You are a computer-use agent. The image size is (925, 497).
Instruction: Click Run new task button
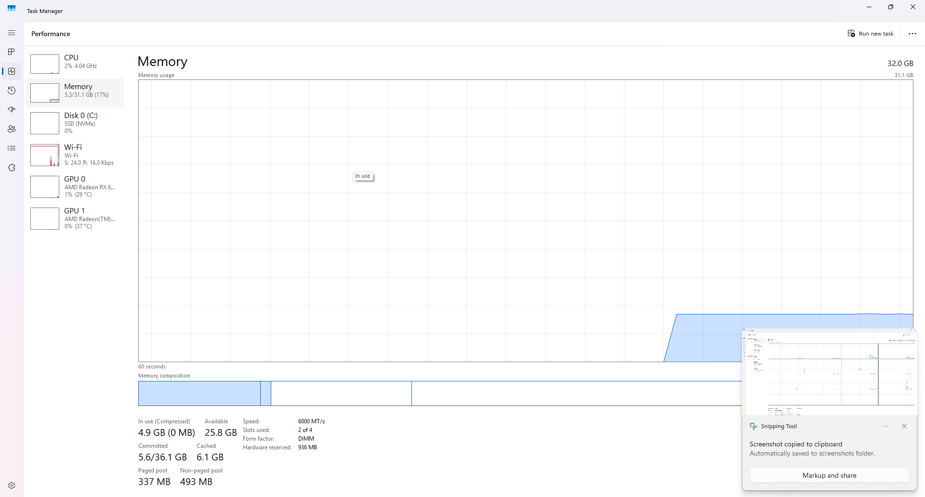click(x=871, y=34)
